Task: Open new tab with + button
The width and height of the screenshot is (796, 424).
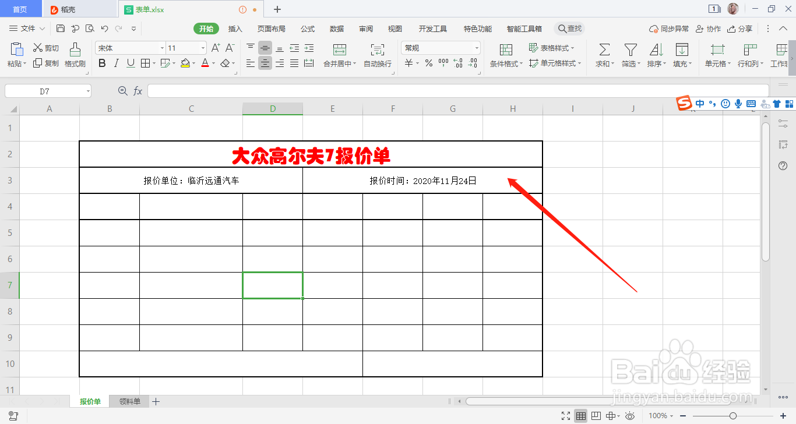Action: pos(277,9)
